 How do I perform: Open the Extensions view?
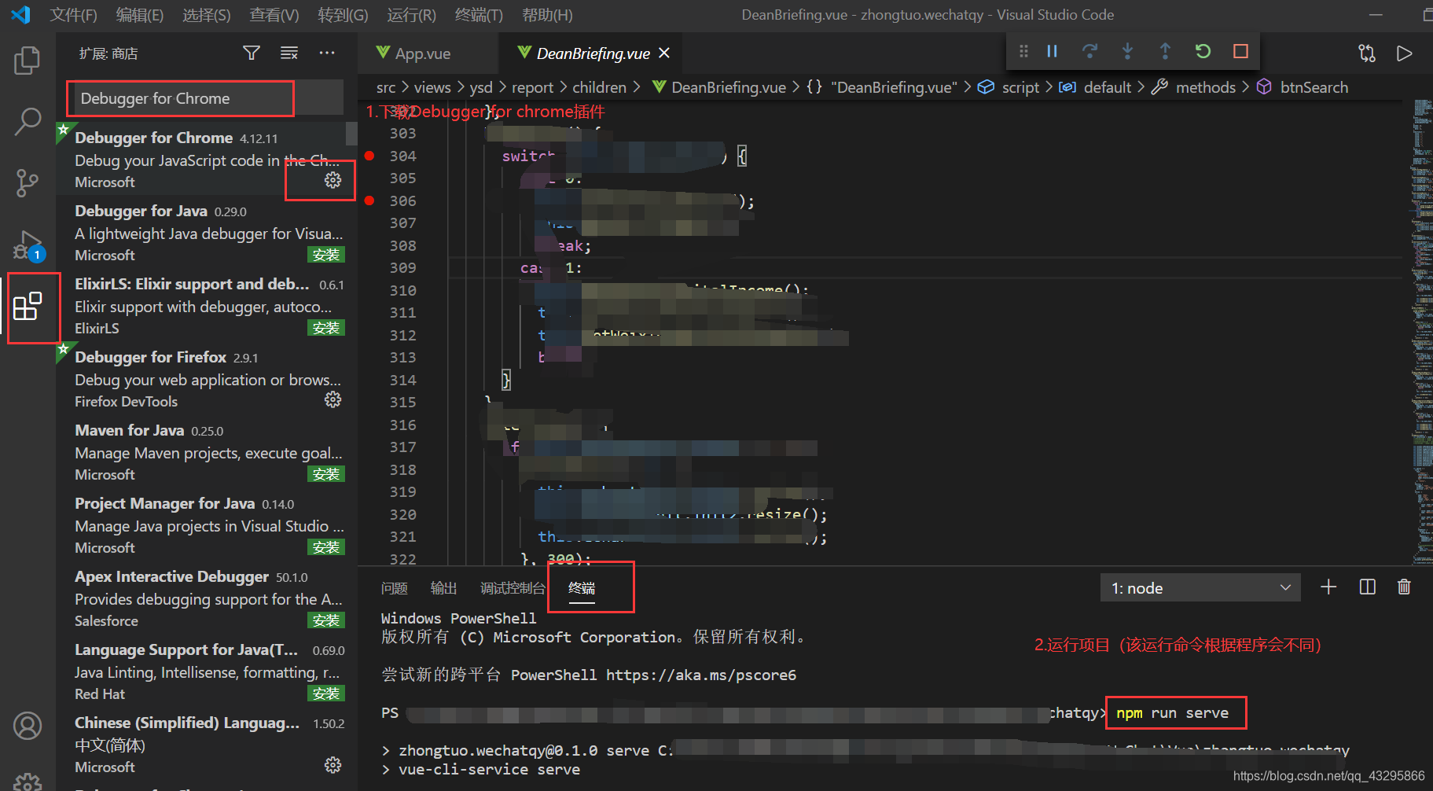point(28,307)
